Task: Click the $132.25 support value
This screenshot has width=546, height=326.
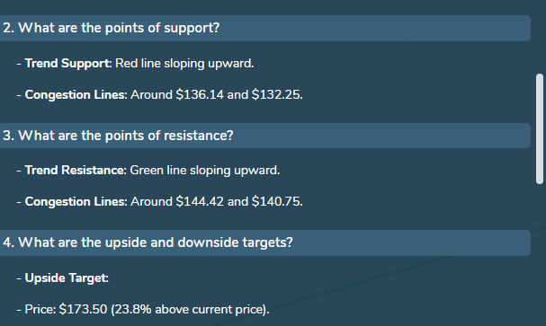Action: tap(276, 94)
